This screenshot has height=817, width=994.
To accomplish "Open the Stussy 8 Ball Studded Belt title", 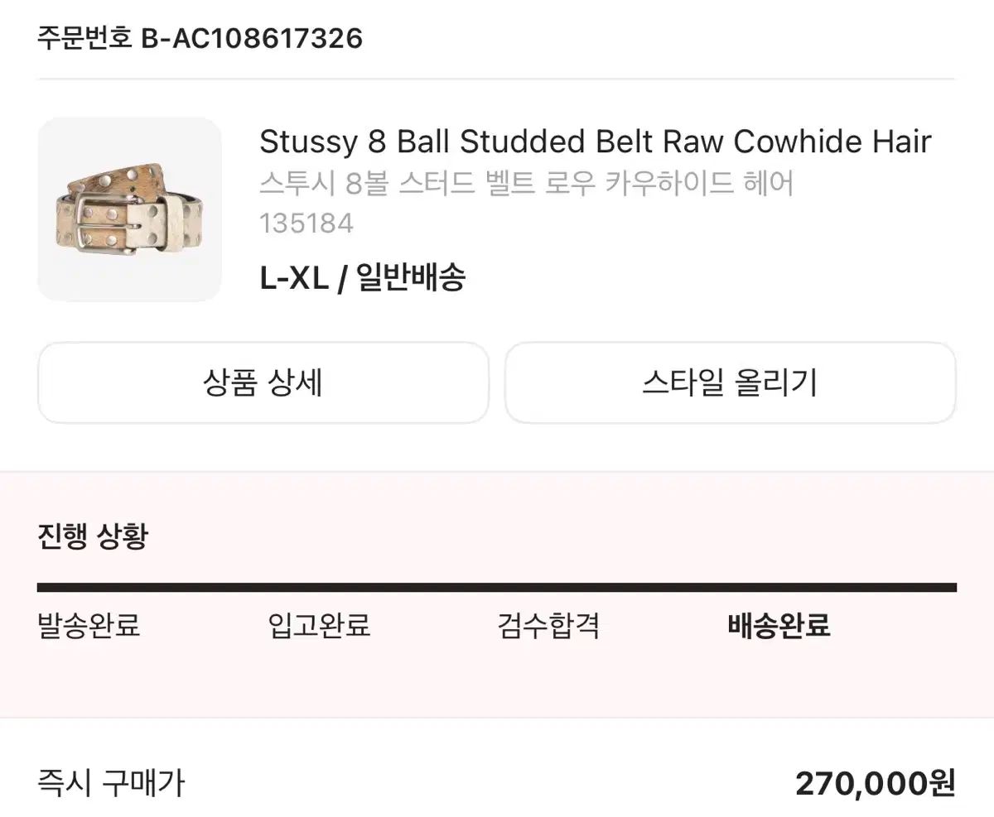I will 595,142.
